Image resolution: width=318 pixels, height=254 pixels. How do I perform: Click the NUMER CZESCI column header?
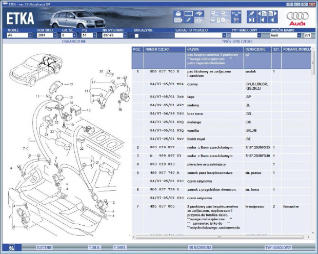(x=165, y=49)
